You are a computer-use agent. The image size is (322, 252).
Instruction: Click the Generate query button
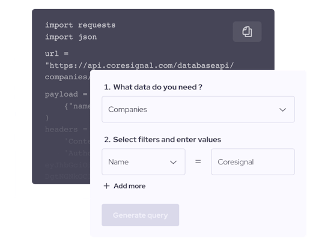pyautogui.click(x=140, y=215)
